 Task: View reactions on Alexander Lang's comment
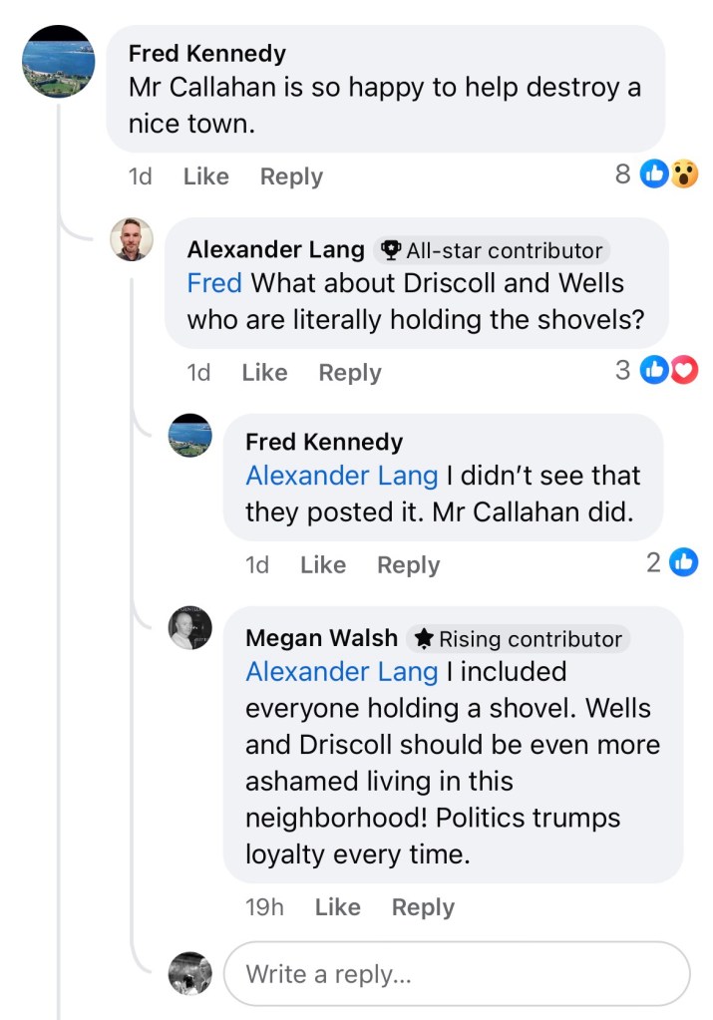point(667,371)
